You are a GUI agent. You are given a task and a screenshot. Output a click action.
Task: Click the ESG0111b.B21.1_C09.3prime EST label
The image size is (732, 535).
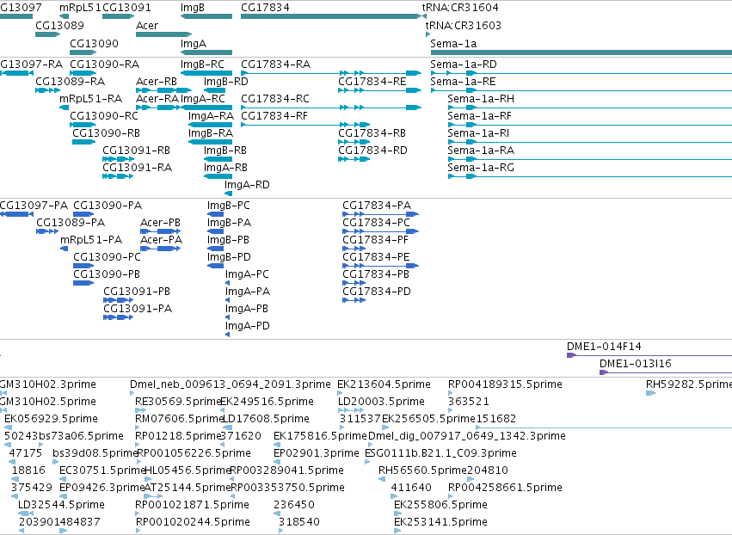coord(440,453)
